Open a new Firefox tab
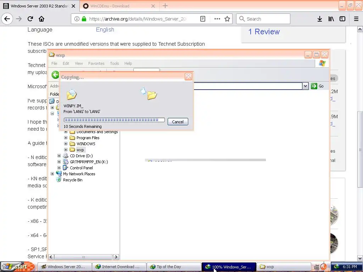The height and width of the screenshot is (272, 363). tap(165, 6)
